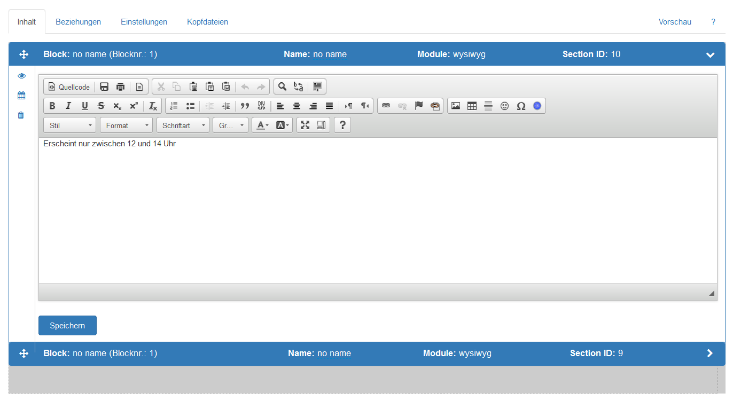Click the Speichern button
Screen dimensions: 733x401
click(x=67, y=326)
